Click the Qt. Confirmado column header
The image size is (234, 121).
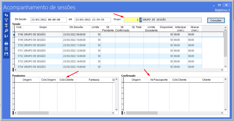tap(122, 28)
